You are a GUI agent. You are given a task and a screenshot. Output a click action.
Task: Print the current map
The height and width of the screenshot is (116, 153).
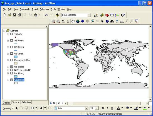click(19, 15)
